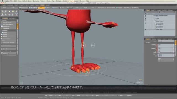Toggle the Position X channel key dot
The image size is (177, 99).
coord(157,45)
